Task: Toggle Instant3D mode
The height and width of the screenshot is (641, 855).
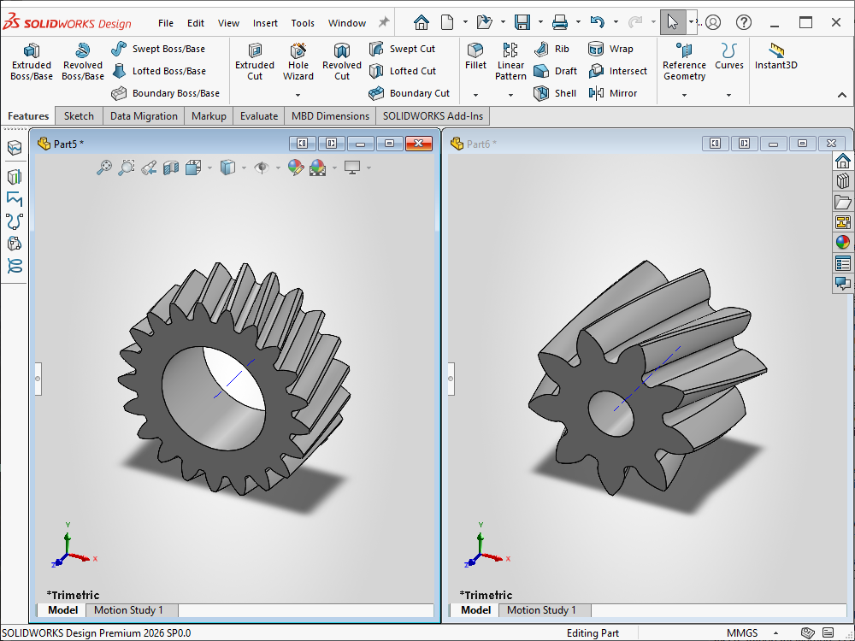Action: [775, 56]
